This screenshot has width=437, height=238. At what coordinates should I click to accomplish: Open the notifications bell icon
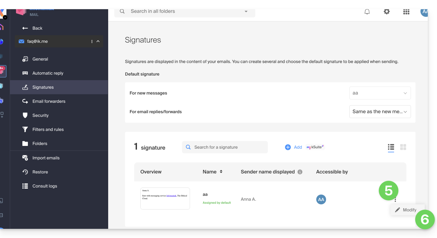(x=367, y=12)
